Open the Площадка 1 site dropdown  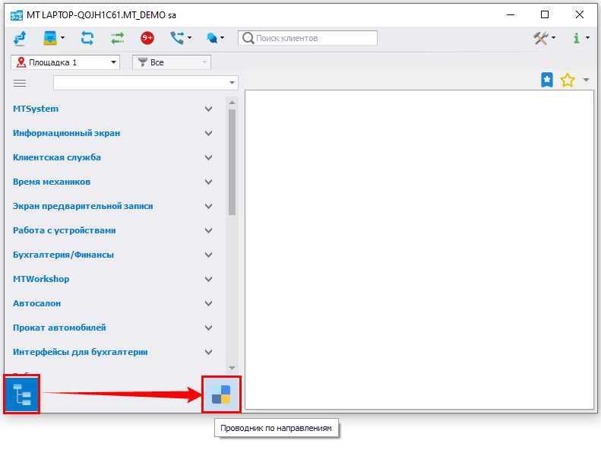[x=66, y=62]
